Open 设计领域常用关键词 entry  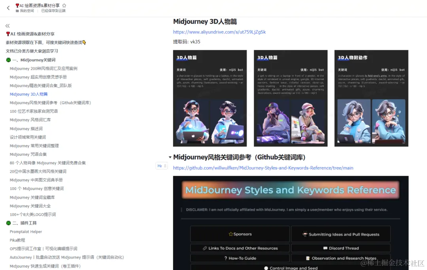[28, 137]
